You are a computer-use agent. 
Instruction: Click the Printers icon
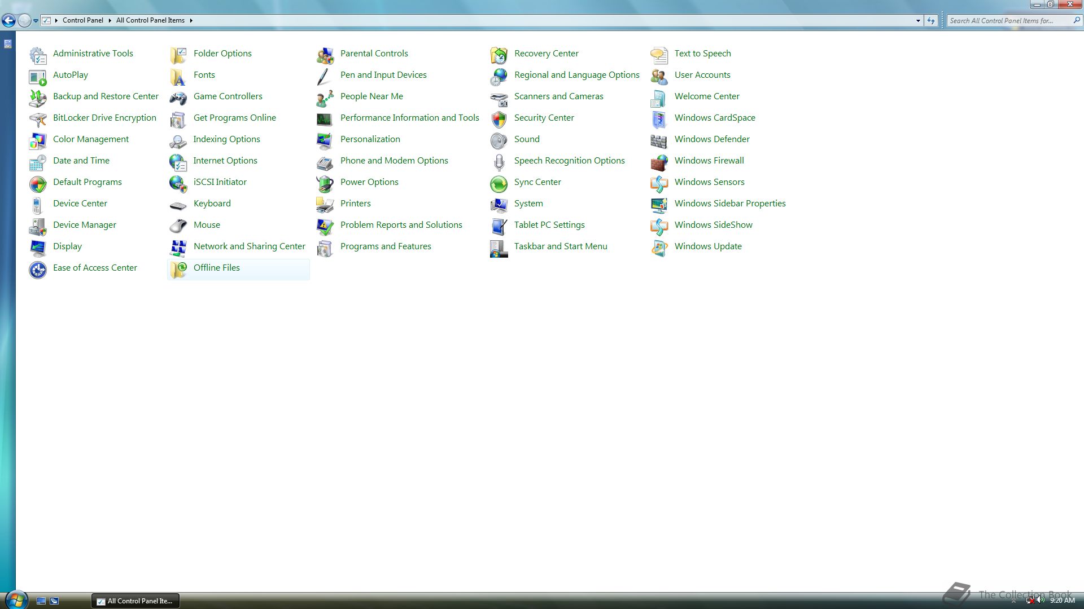325,205
